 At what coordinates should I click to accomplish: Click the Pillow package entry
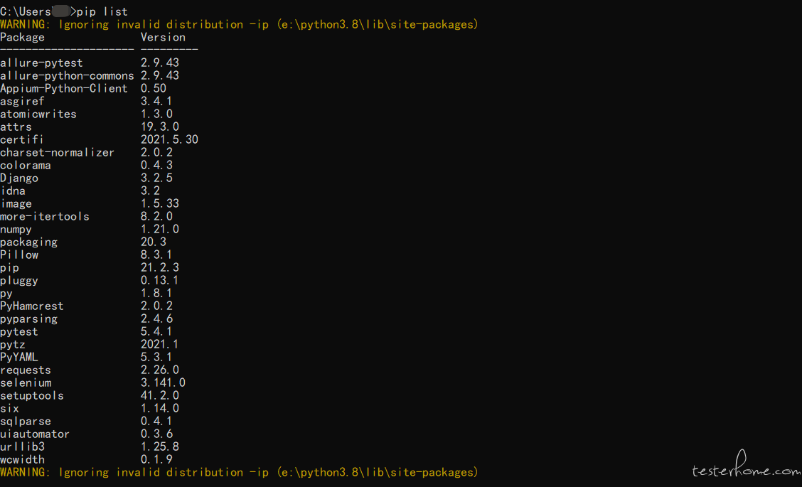[19, 255]
